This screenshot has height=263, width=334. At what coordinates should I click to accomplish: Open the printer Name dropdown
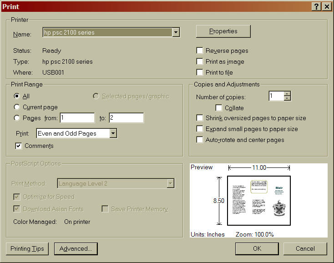(176, 32)
